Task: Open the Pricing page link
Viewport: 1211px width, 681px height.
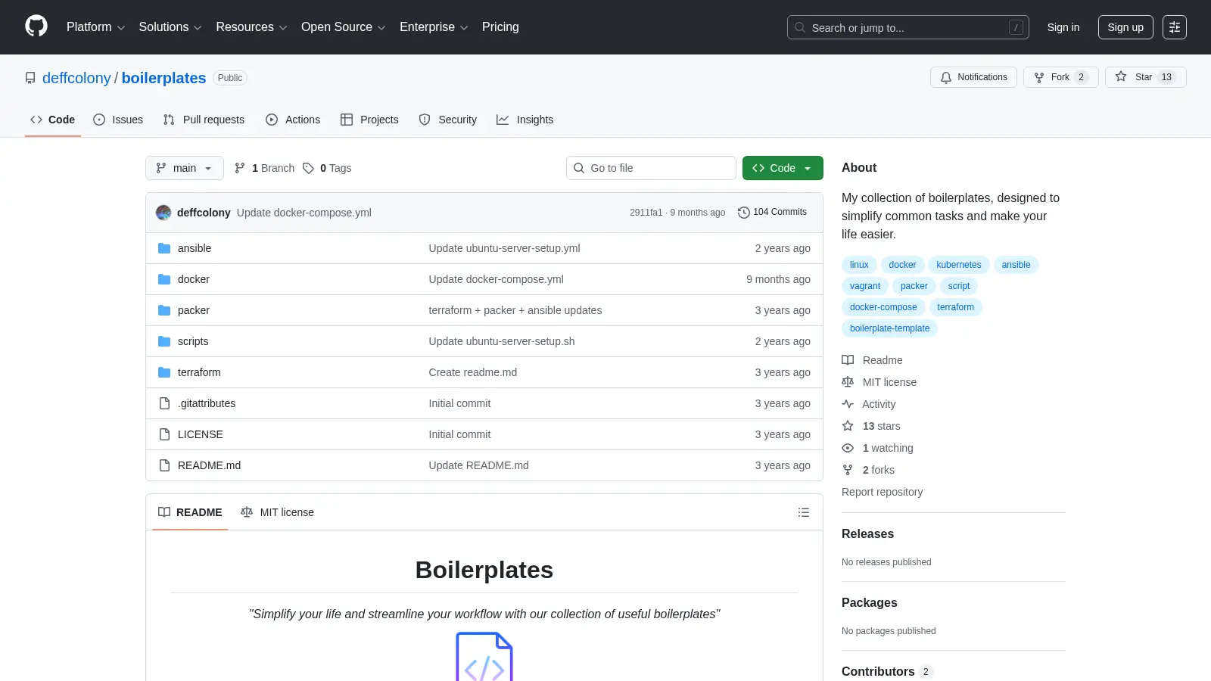Action: click(500, 27)
